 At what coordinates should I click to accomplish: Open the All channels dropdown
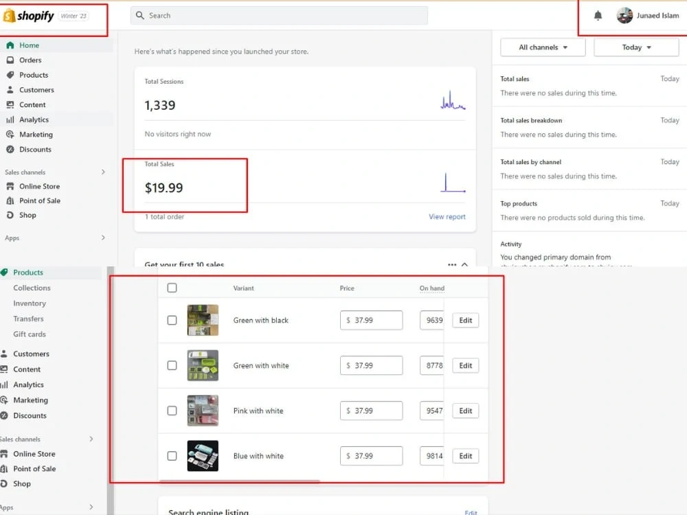coord(543,47)
